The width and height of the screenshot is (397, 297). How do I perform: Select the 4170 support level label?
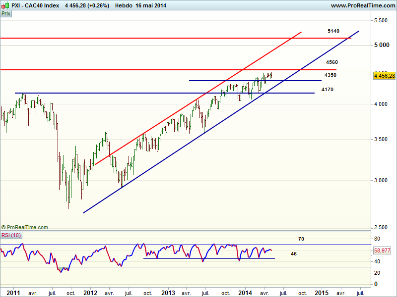point(327,90)
